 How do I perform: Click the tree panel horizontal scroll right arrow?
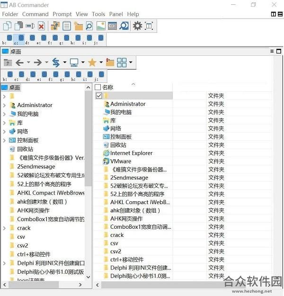tap(80, 285)
